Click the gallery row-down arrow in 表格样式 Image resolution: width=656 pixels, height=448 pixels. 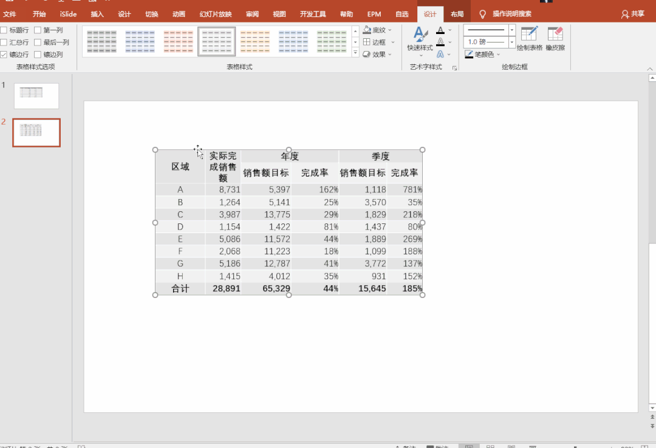(x=355, y=42)
